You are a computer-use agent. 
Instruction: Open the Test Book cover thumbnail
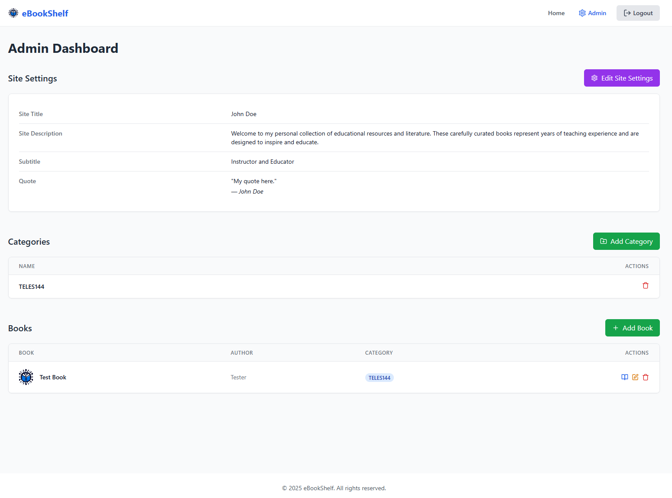(x=26, y=377)
